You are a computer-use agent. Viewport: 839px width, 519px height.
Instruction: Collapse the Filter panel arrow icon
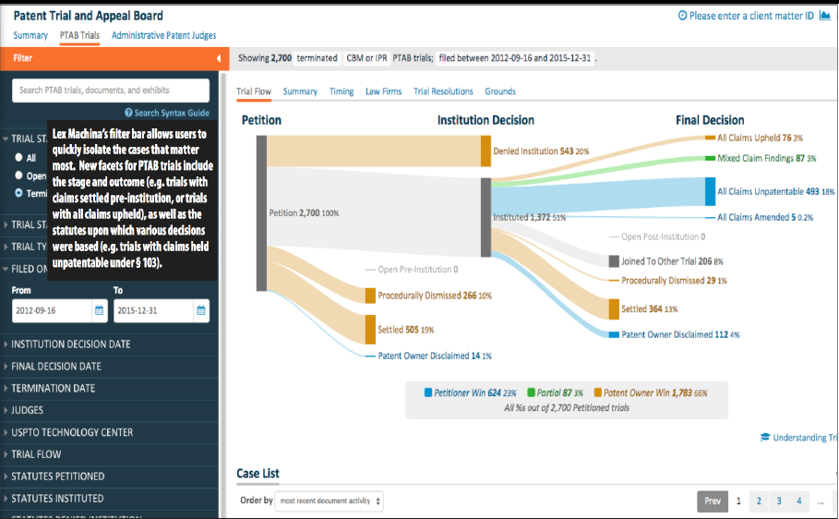[x=219, y=58]
